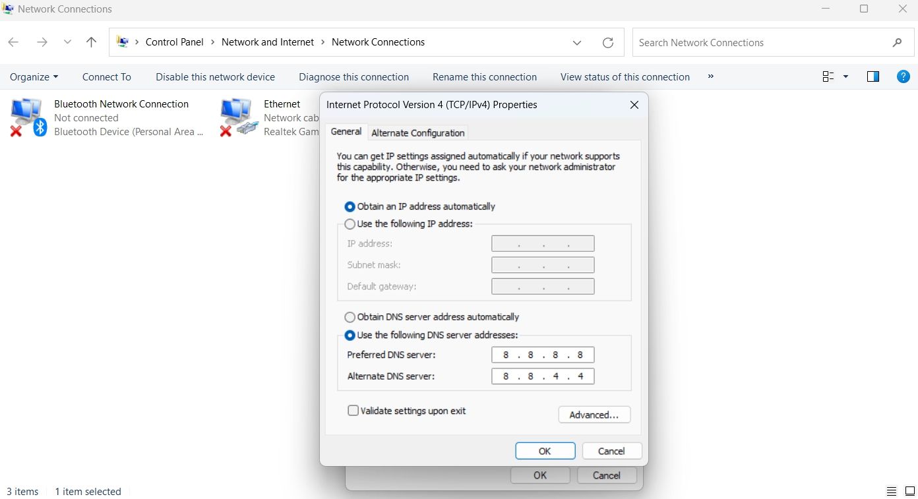Click the Network Connections icon in address bar
Viewport: 918px width, 499px height.
tap(121, 42)
